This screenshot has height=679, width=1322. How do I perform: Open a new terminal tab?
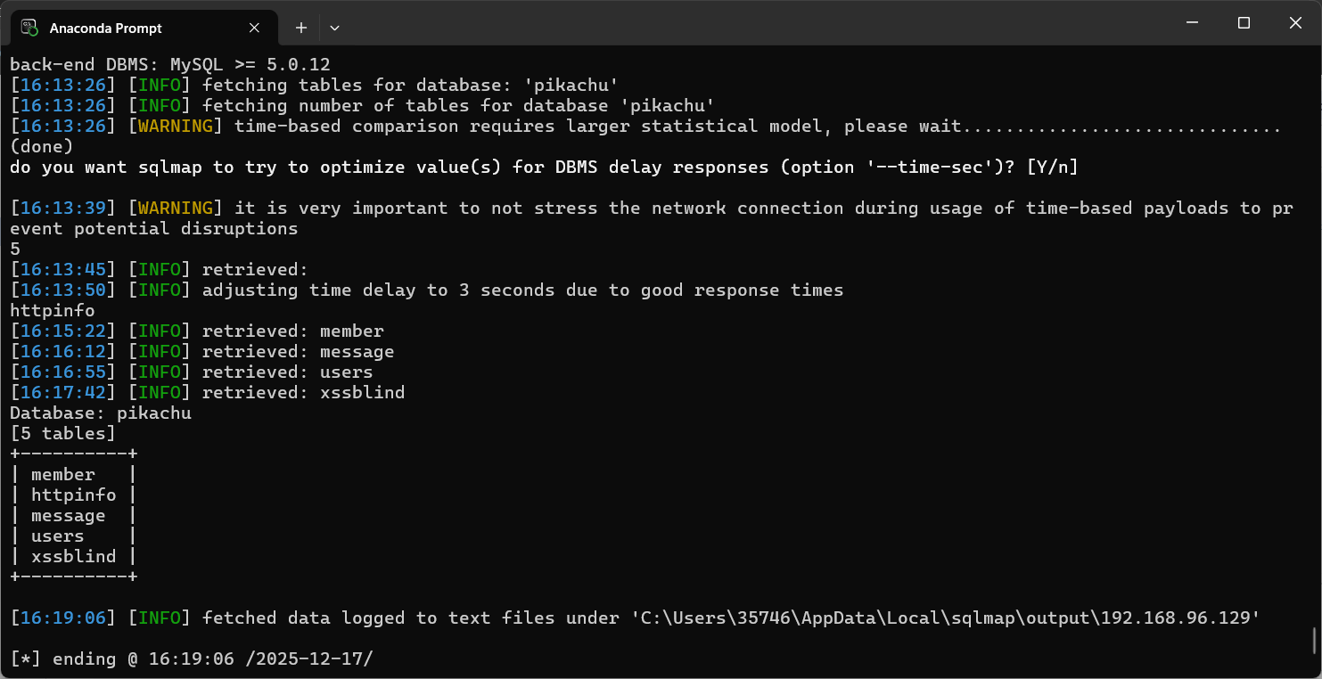pyautogui.click(x=301, y=28)
